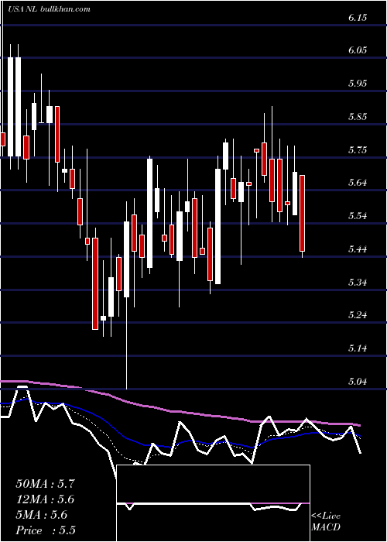Select the 5.54 price axis label
The height and width of the screenshot is (542, 387).
tap(358, 216)
